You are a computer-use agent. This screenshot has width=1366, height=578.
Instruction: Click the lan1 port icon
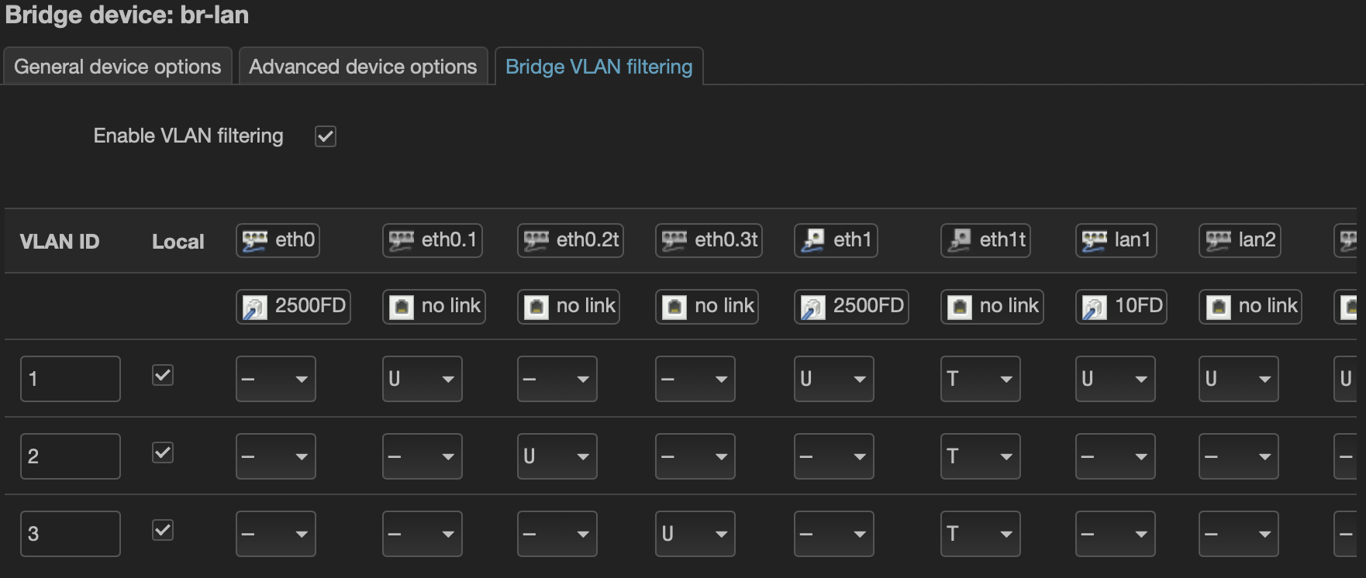click(x=1094, y=240)
